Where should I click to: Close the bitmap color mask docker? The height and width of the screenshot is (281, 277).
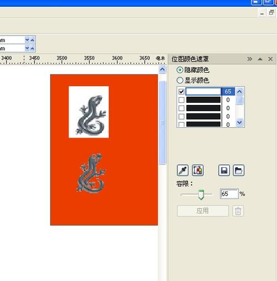(x=270, y=59)
